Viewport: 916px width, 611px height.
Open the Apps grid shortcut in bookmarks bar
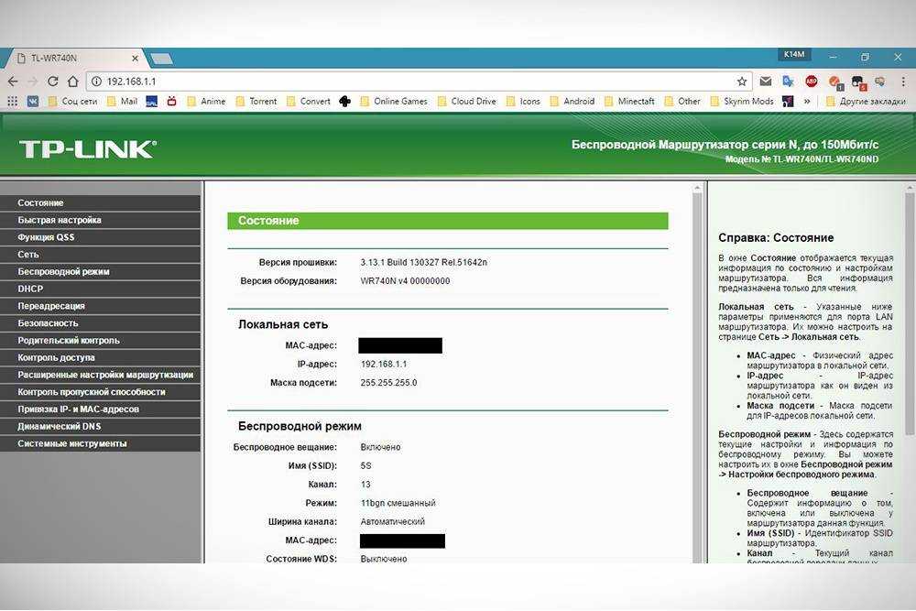12,102
